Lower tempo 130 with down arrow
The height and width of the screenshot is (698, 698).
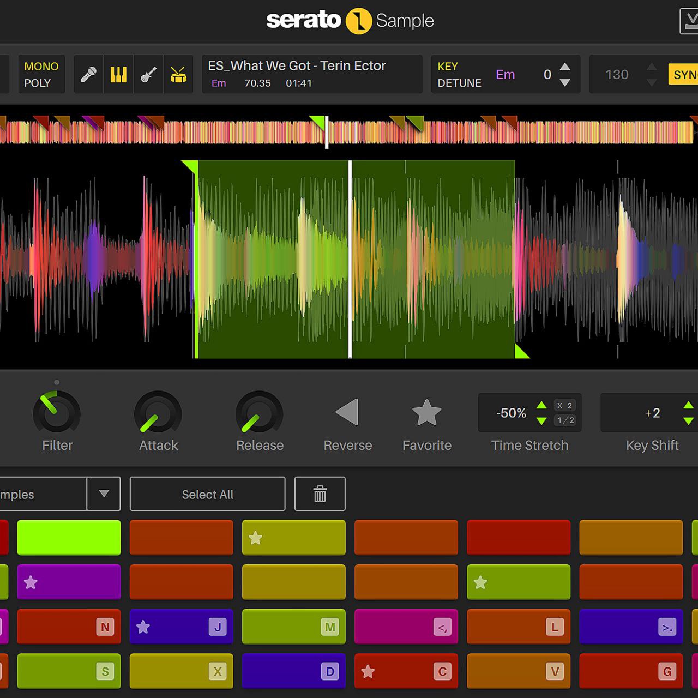click(652, 83)
